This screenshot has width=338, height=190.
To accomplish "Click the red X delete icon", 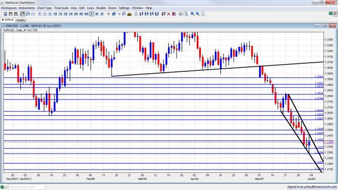I will (x=168, y=14).
